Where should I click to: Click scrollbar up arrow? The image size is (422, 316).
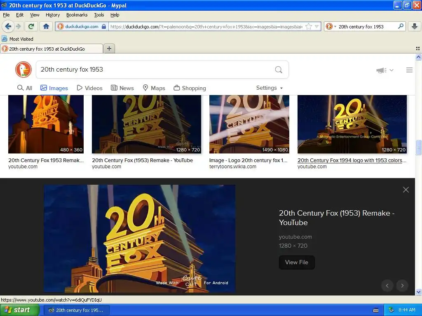pos(418,57)
